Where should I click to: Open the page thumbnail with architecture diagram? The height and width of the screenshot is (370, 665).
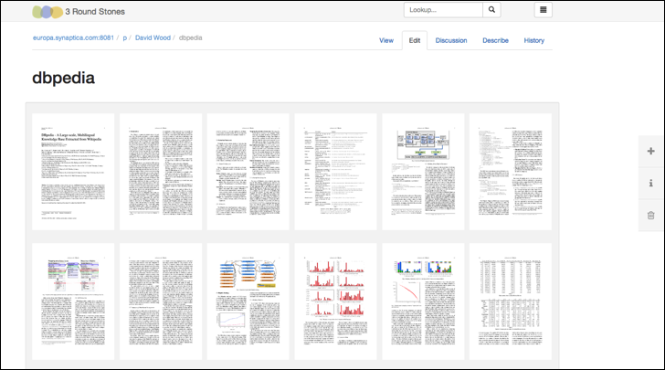(x=423, y=172)
